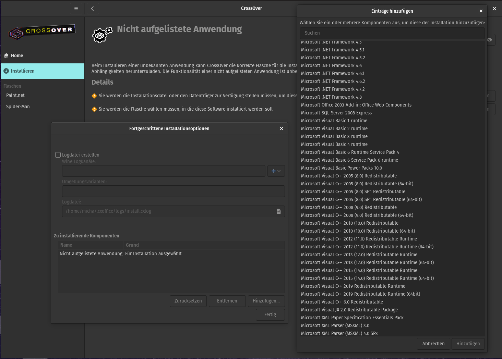Click the Entfernen button
Screen dimensions: 502x359
tap(227, 301)
